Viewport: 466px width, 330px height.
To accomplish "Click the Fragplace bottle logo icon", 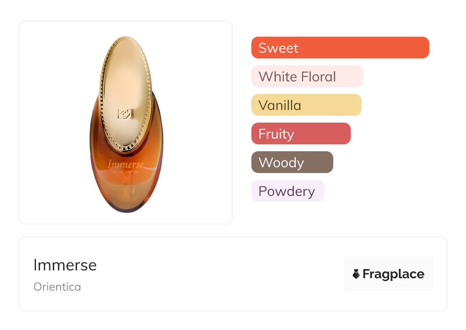I will pyautogui.click(x=357, y=274).
